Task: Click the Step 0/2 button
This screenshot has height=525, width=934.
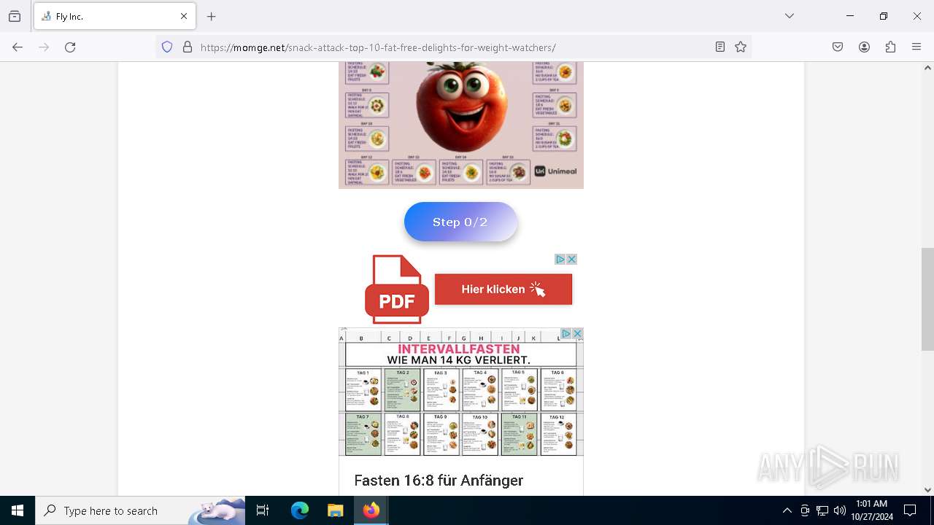Action: (x=460, y=222)
